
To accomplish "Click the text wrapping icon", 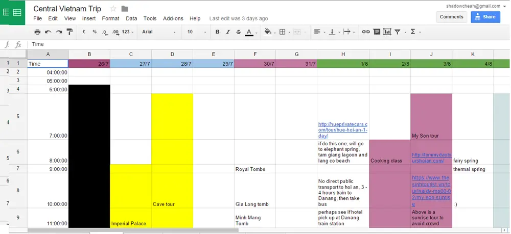I will pyautogui.click(x=347, y=32).
